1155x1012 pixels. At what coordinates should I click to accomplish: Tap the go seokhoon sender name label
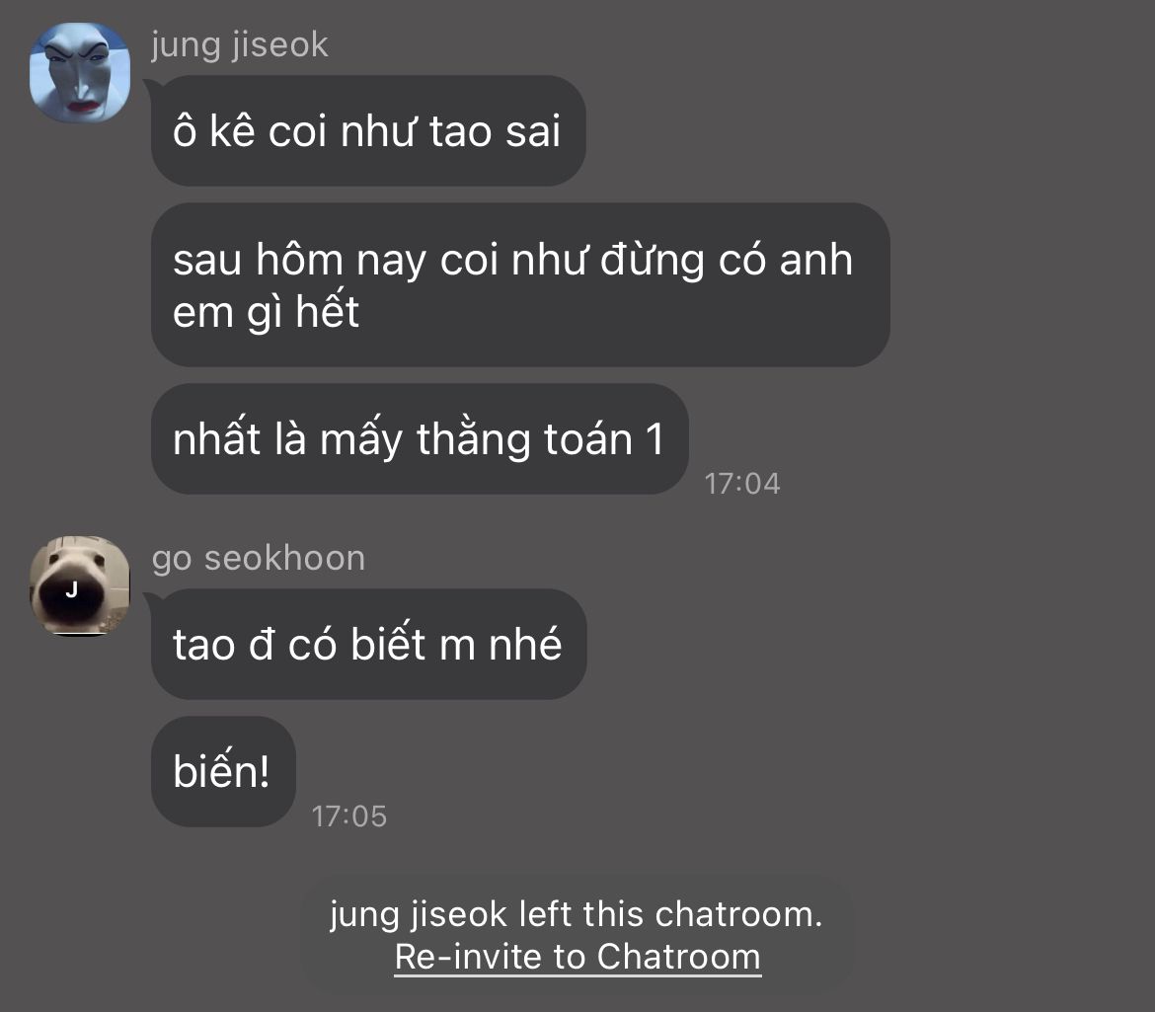259,558
